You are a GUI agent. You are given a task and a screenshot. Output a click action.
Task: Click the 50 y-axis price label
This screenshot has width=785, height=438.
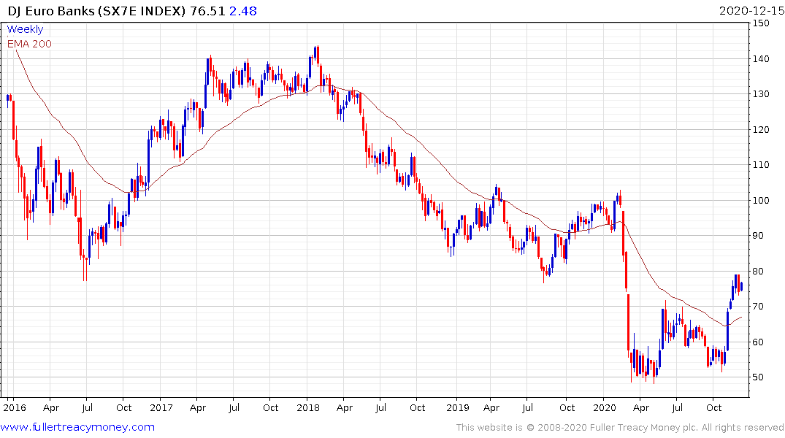click(758, 377)
